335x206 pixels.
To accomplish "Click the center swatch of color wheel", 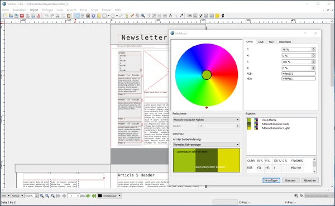I will [x=207, y=75].
